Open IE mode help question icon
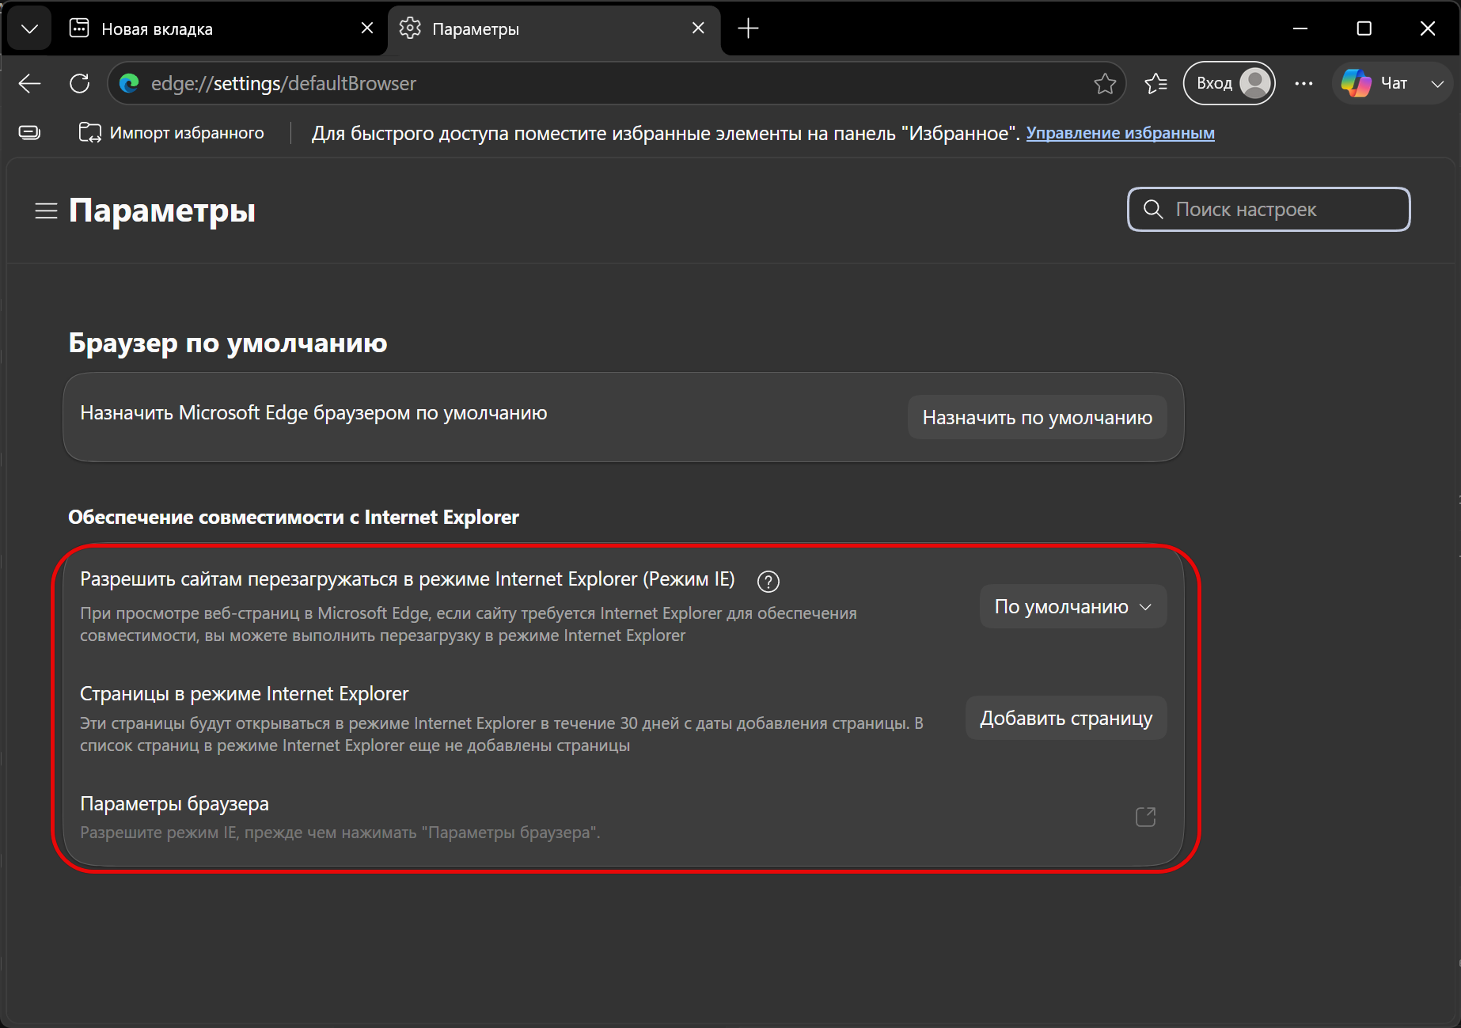Image resolution: width=1461 pixels, height=1028 pixels. pyautogui.click(x=768, y=582)
